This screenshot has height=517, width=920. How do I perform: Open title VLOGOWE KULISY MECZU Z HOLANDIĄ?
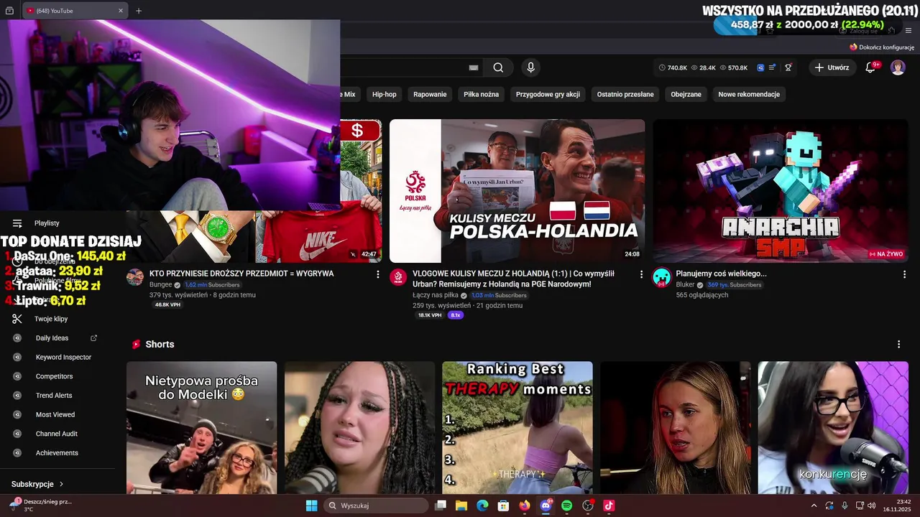[513, 279]
